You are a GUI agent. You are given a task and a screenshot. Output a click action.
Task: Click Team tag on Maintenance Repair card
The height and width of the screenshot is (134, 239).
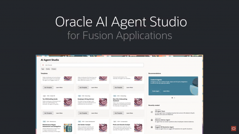coord(44,121)
